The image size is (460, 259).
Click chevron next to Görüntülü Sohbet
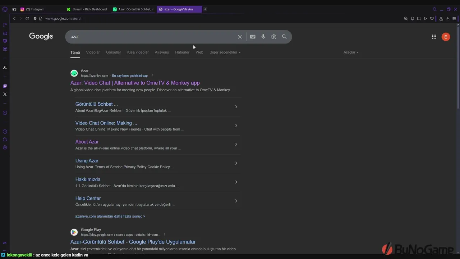coord(236,106)
